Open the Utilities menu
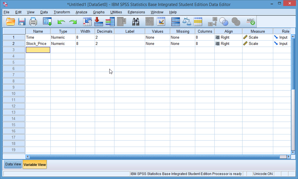This screenshot has width=298, height=179. [x=116, y=12]
